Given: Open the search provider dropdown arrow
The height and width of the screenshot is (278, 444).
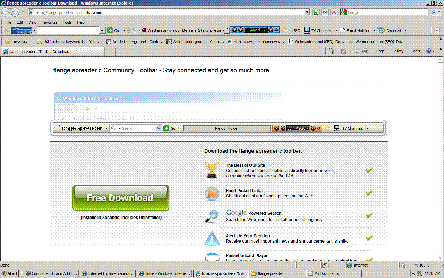Looking at the screenshot, I should pos(439,13).
